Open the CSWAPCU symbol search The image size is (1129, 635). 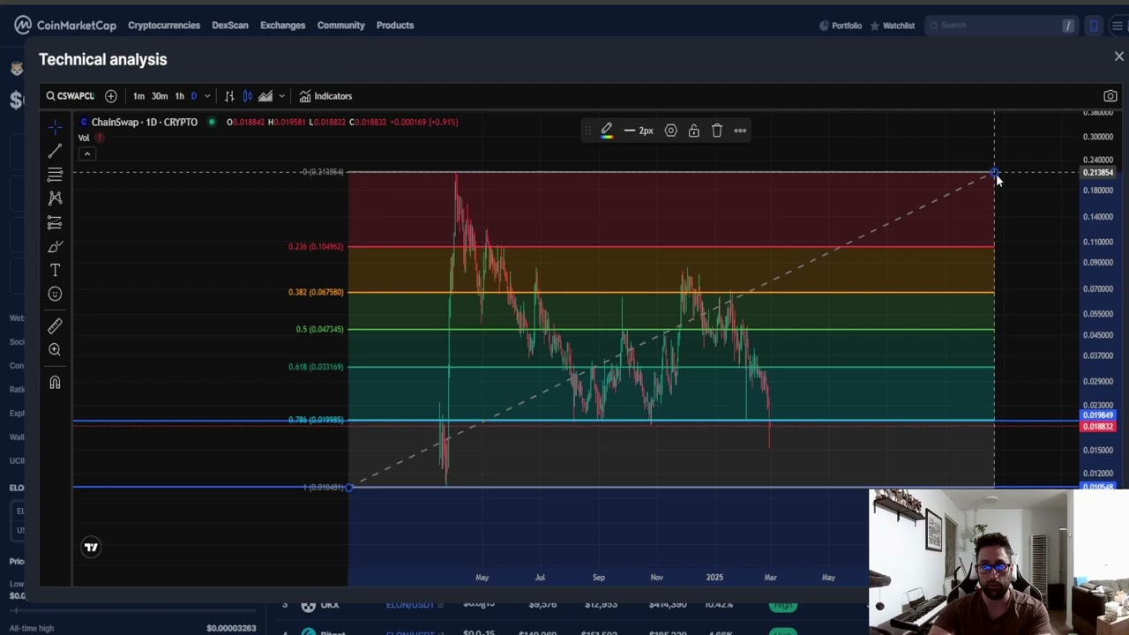pos(71,96)
